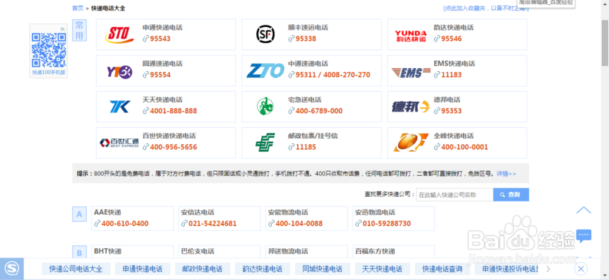Open 安能物流电话 entry
This screenshot has width=609, height=280.
[288, 212]
